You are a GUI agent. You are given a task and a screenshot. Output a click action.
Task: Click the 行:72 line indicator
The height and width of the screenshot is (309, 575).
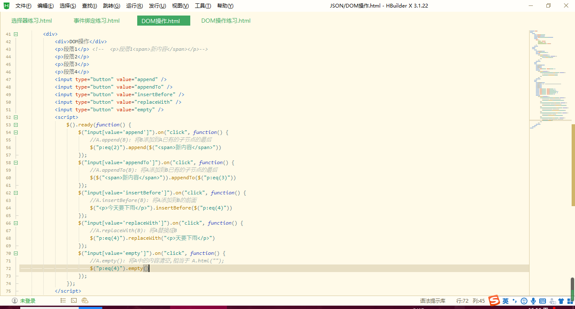tap(462, 301)
